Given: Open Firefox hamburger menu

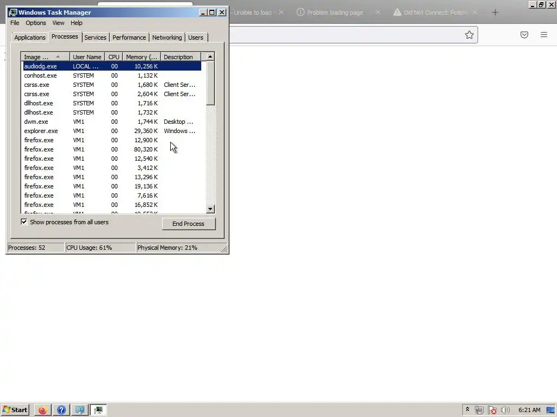Looking at the screenshot, I should click(544, 35).
